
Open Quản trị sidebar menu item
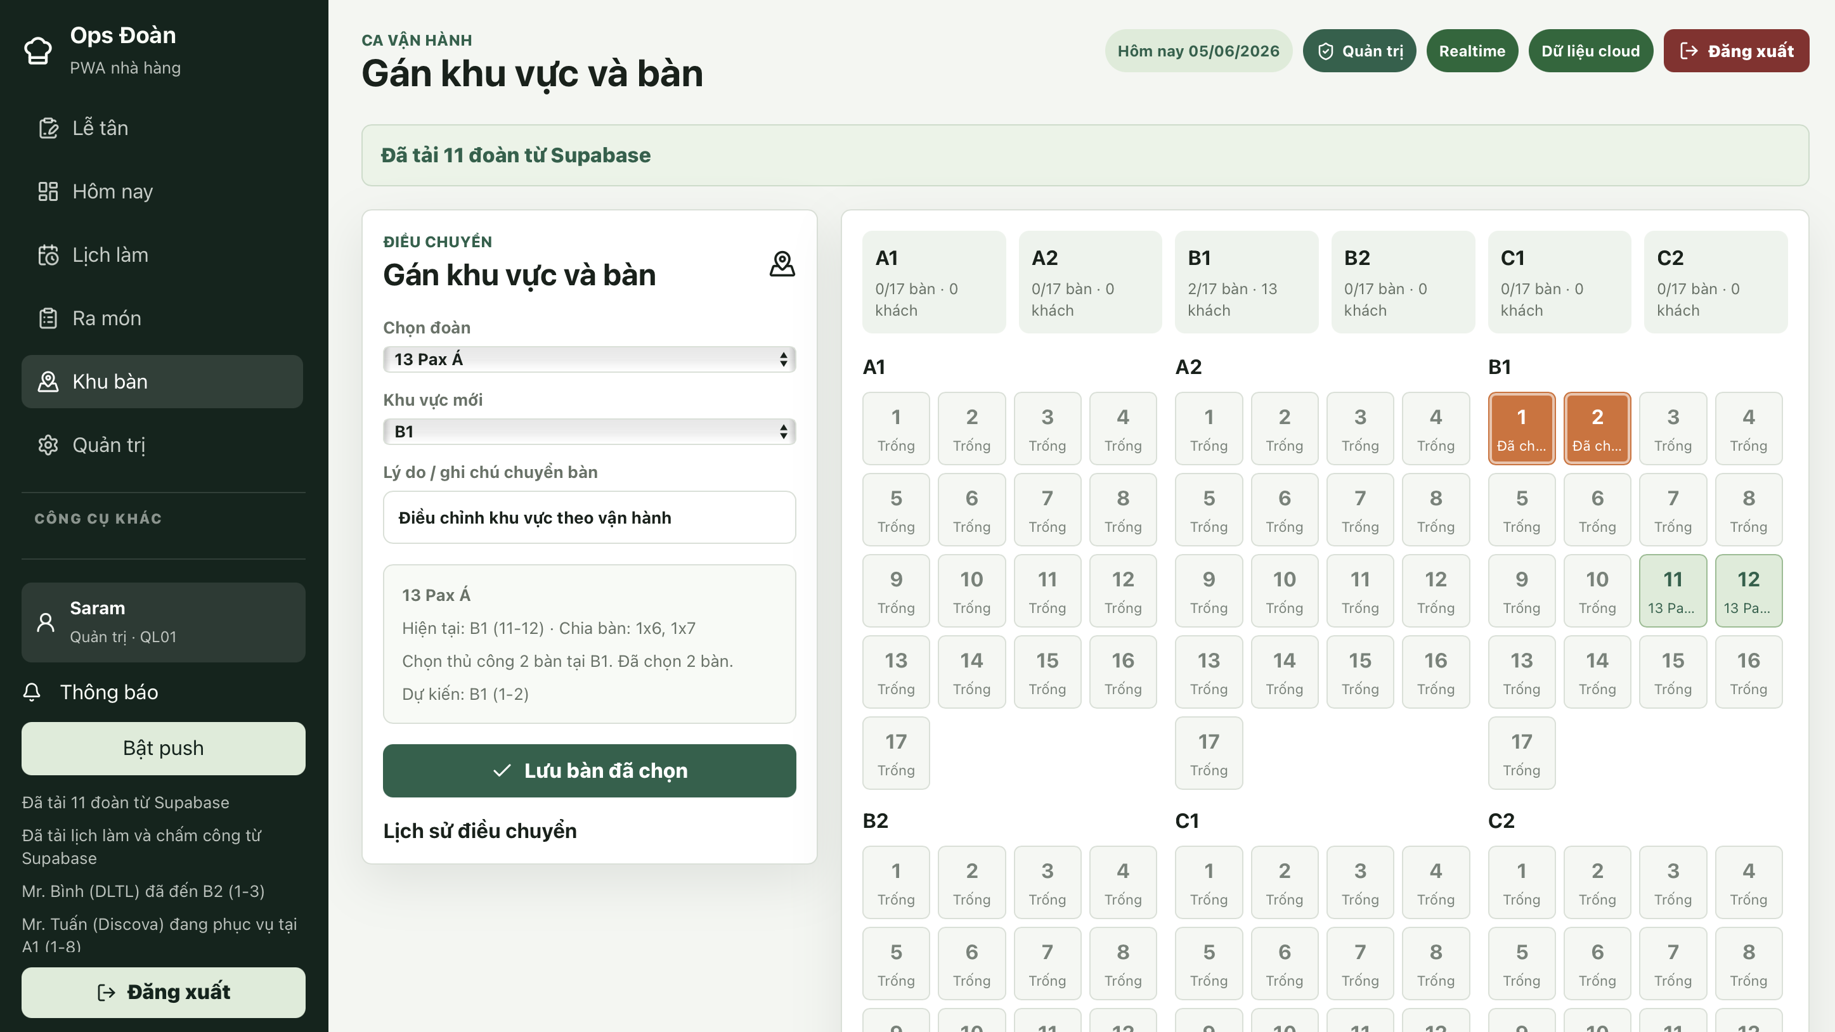[162, 445]
